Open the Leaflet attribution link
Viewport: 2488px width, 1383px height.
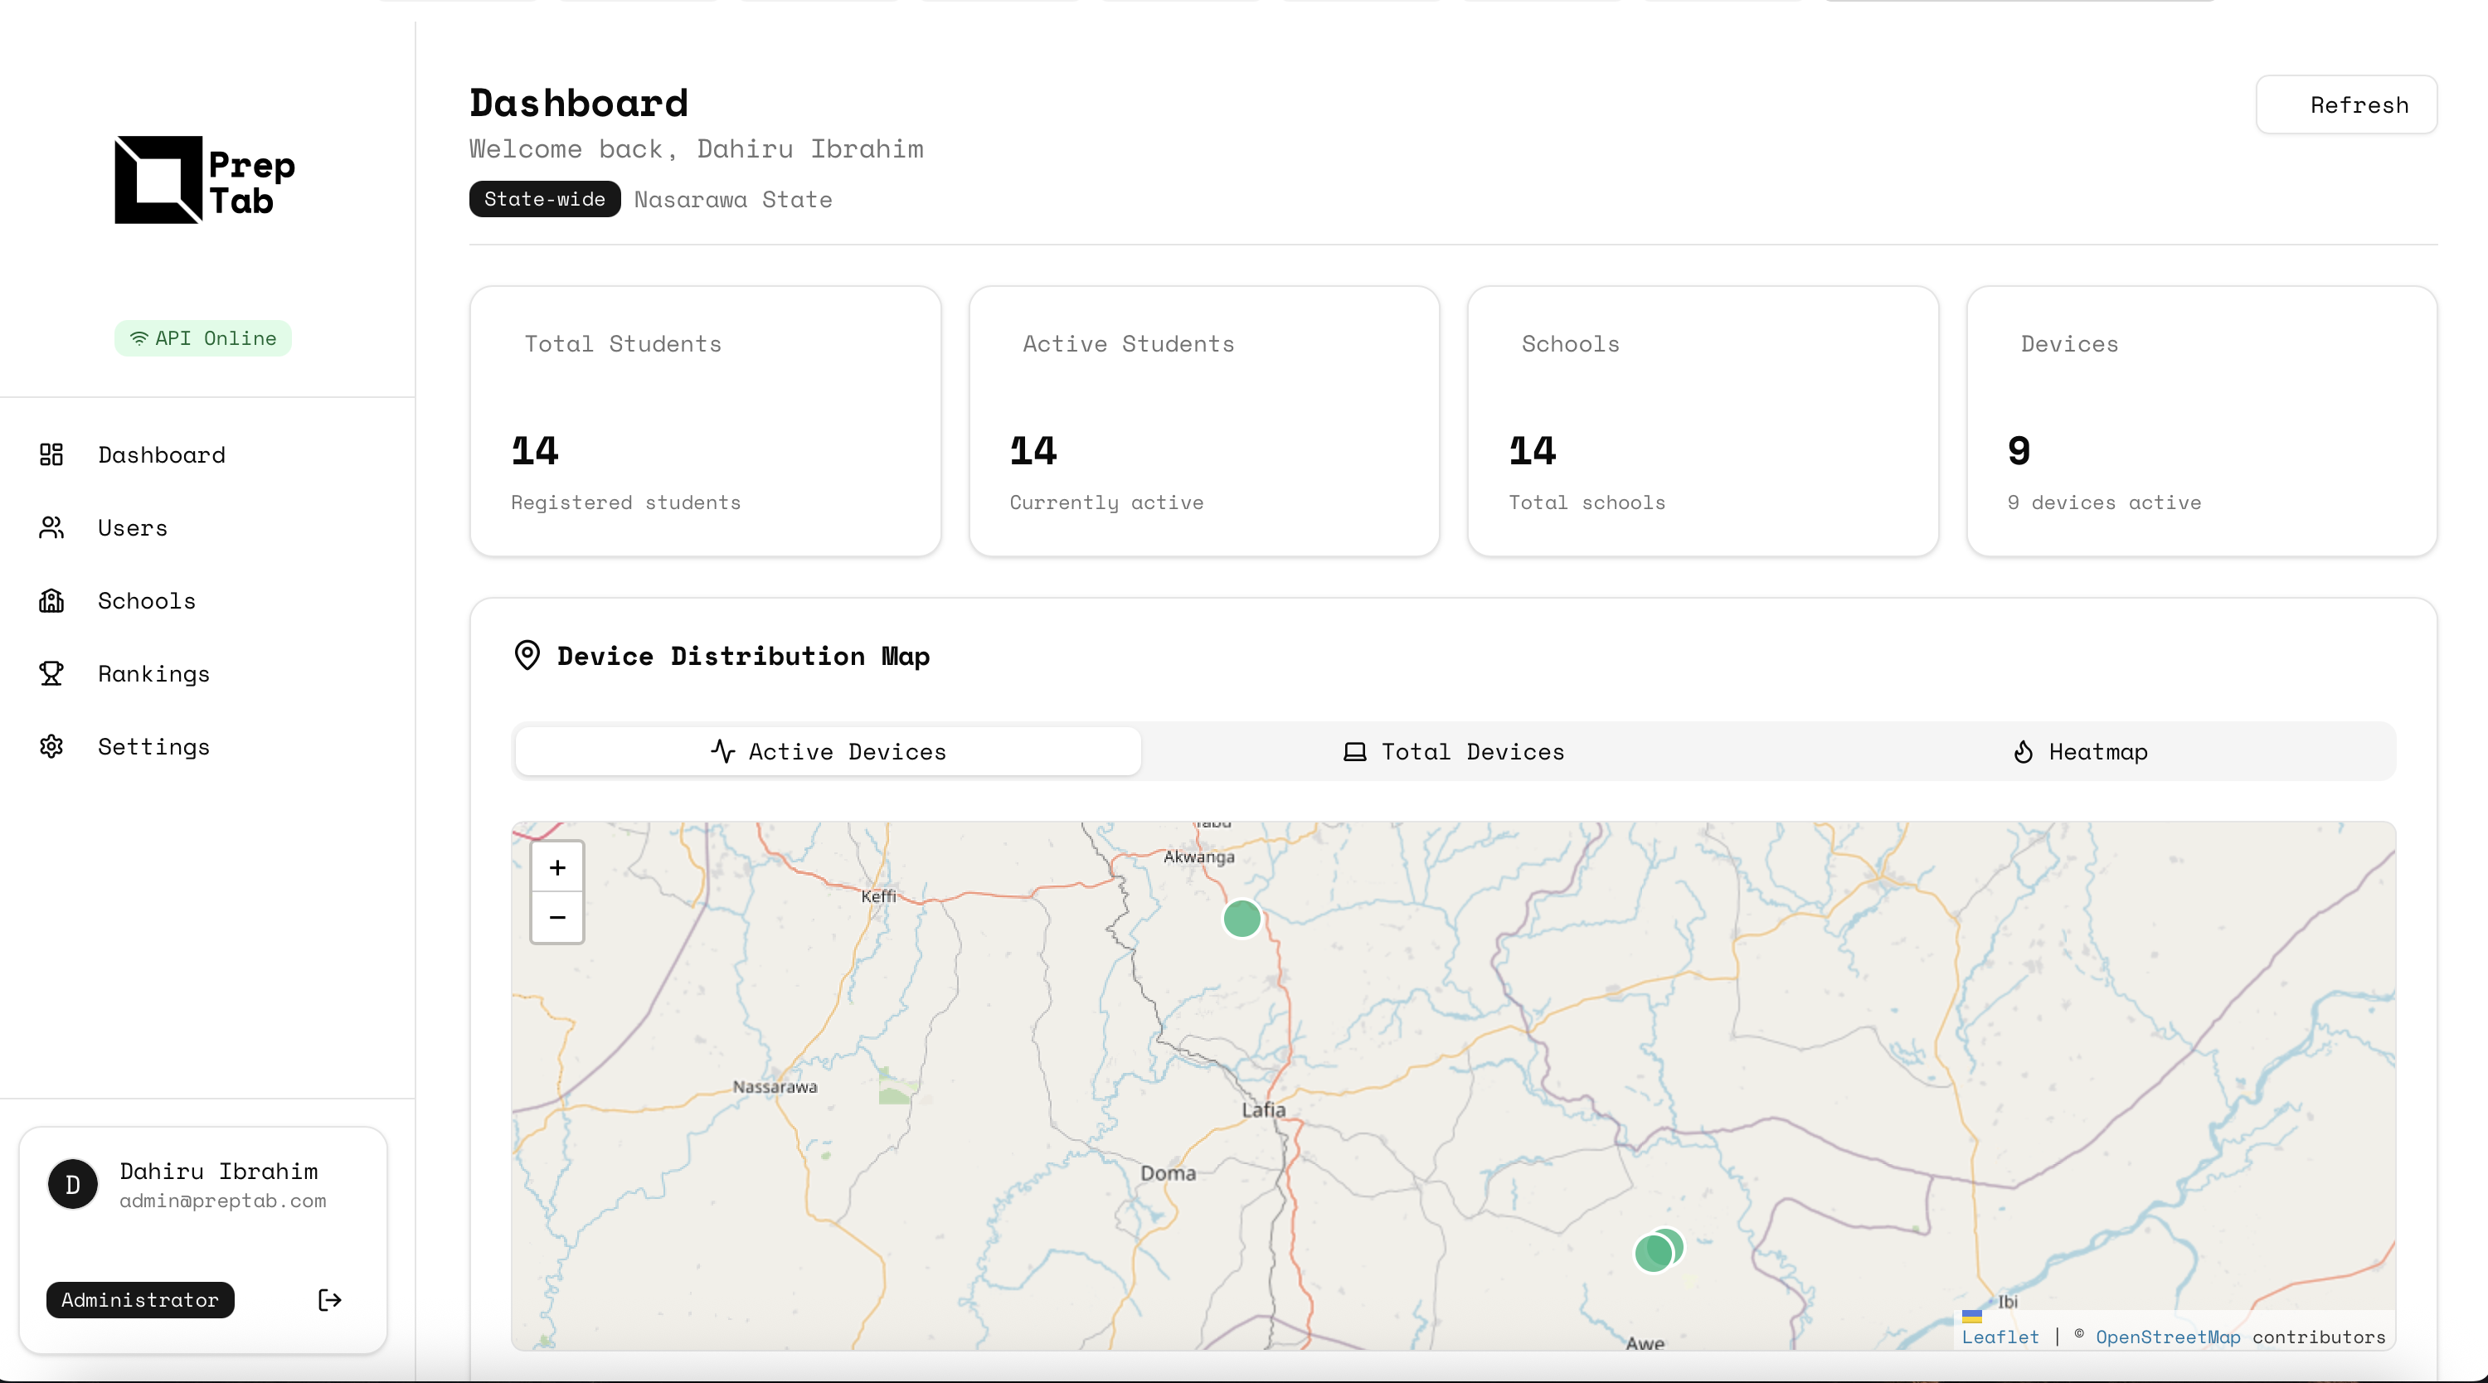(2000, 1337)
